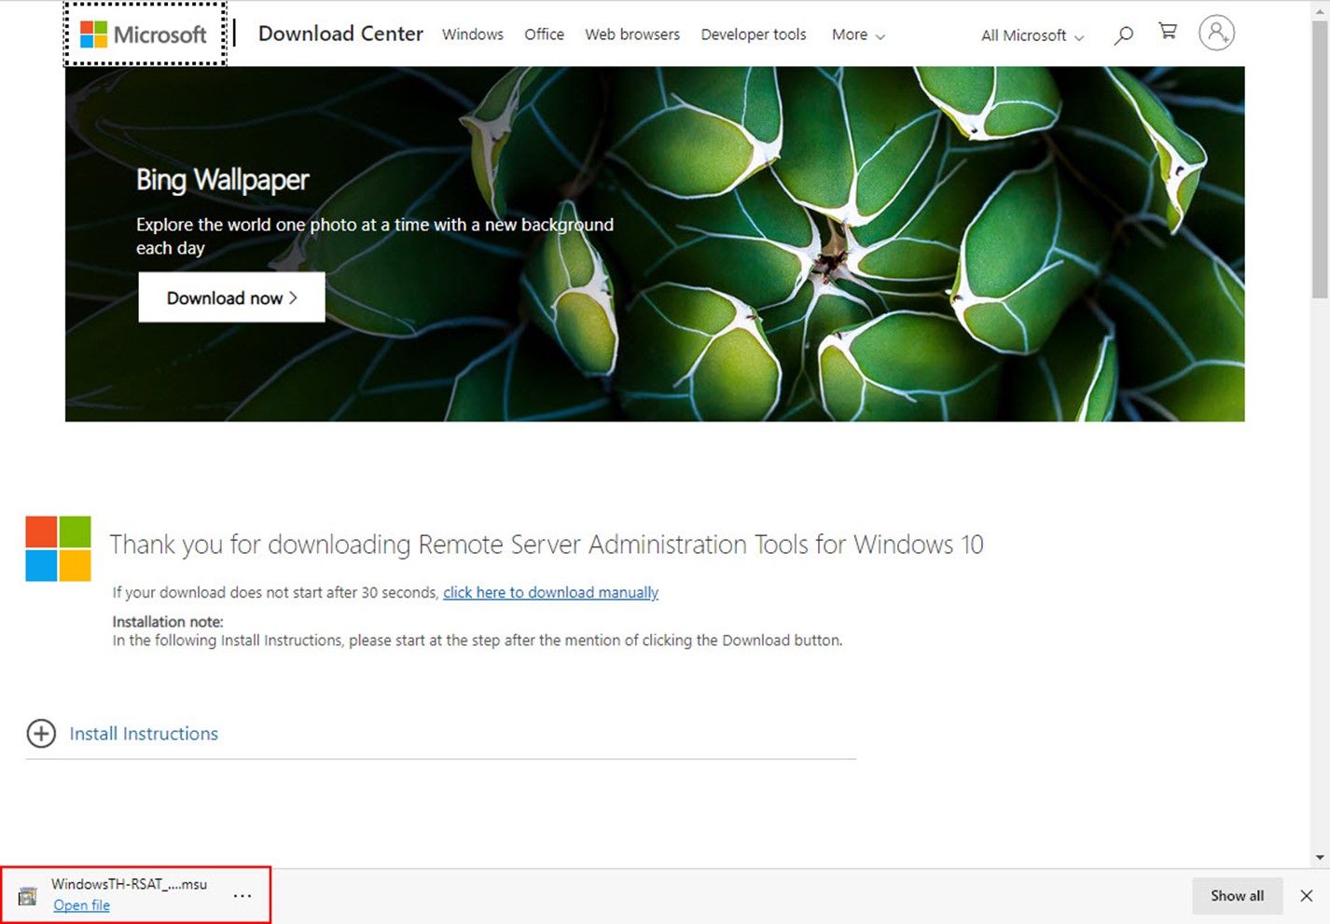Click the account sign-in avatar icon
This screenshot has width=1330, height=924.
pos(1216,33)
